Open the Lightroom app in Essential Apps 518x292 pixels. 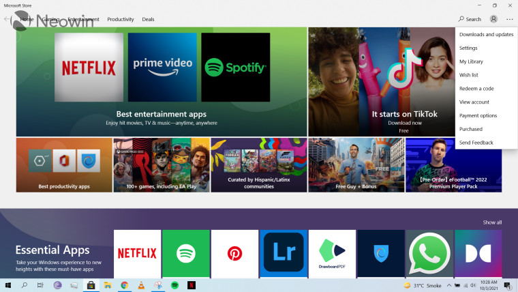point(284,254)
